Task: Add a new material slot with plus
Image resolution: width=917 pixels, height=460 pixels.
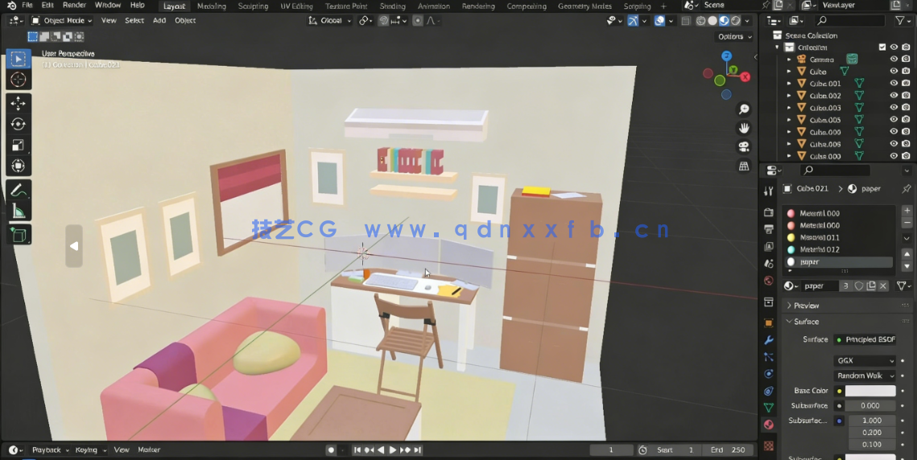Action: click(x=907, y=211)
